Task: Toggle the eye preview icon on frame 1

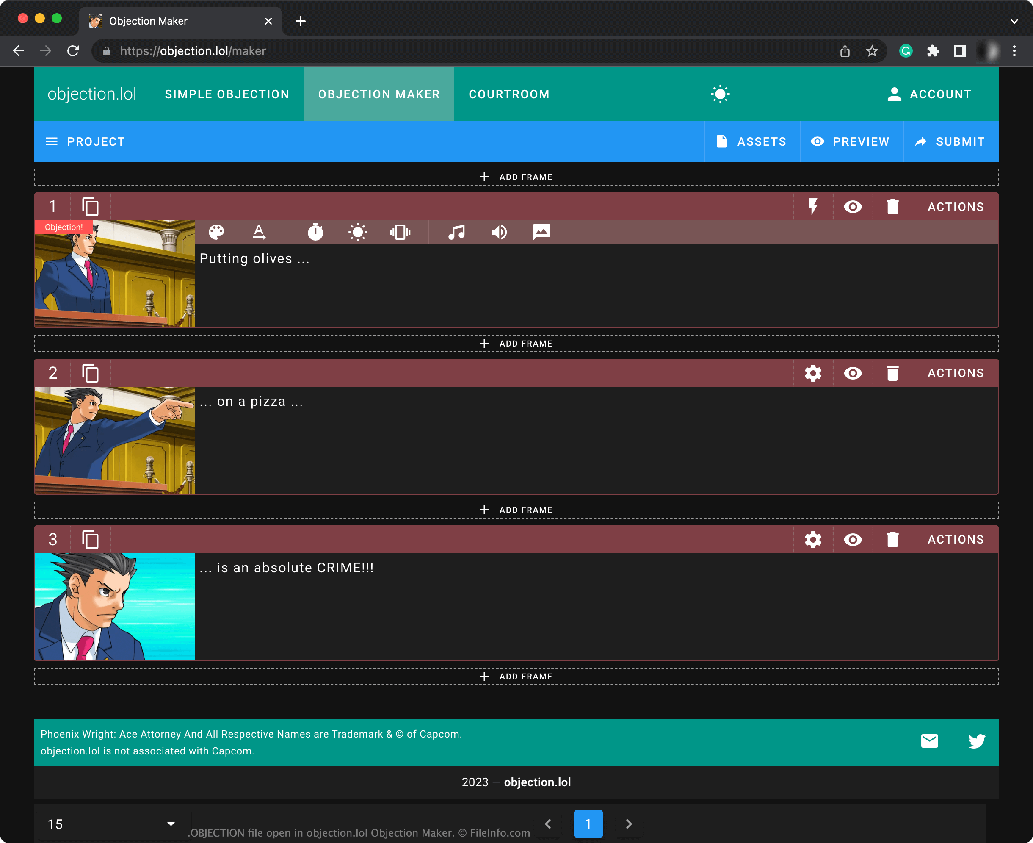Action: [x=853, y=207]
